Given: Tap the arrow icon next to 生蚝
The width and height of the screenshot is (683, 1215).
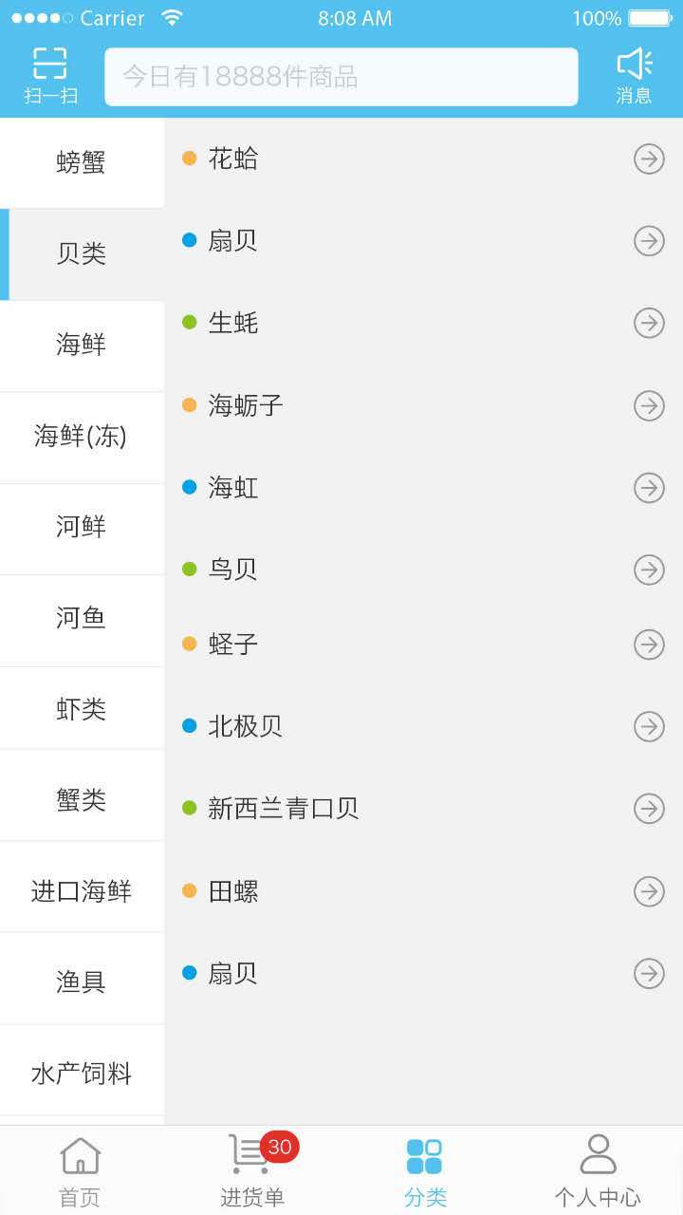Looking at the screenshot, I should point(649,324).
